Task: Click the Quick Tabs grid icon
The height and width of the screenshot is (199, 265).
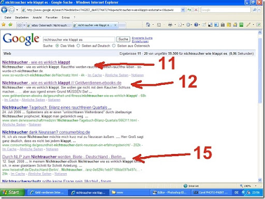Action: click(19, 25)
